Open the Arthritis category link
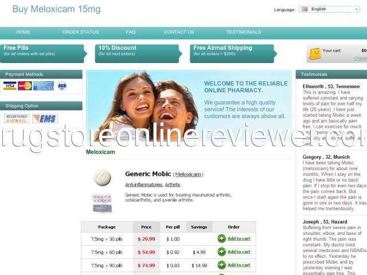 (x=173, y=184)
